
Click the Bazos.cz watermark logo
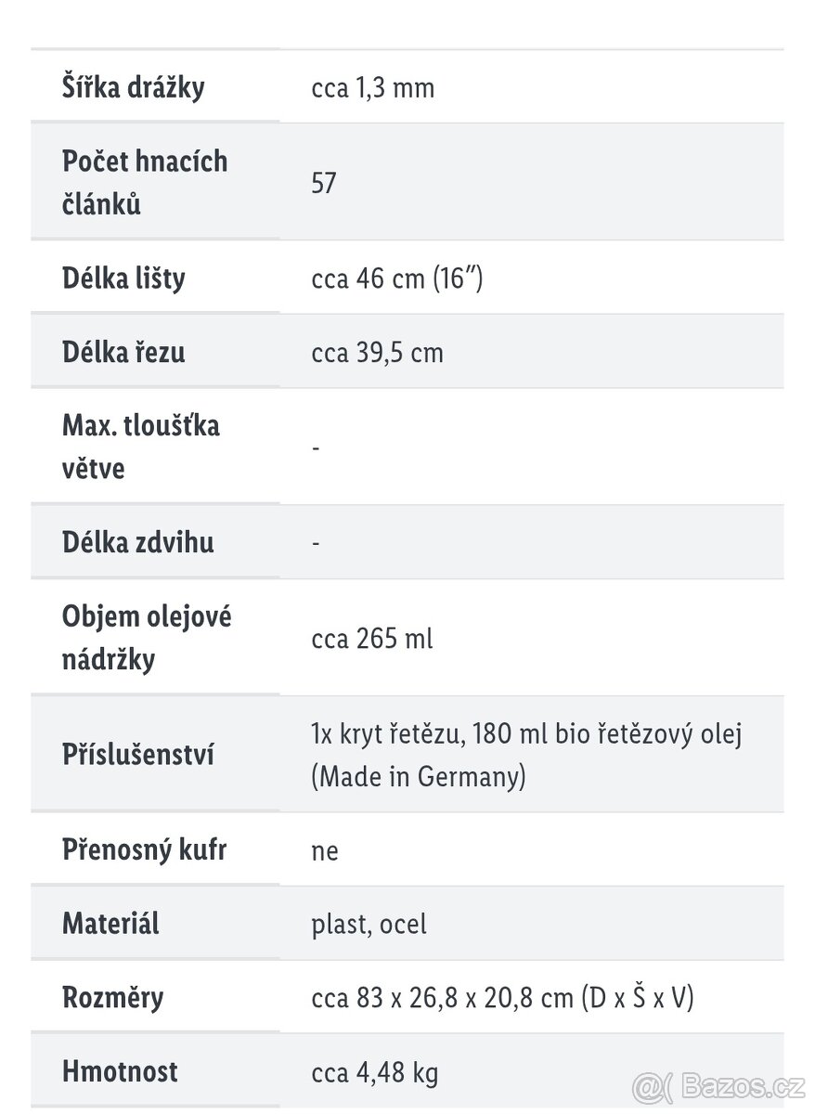(719, 1084)
